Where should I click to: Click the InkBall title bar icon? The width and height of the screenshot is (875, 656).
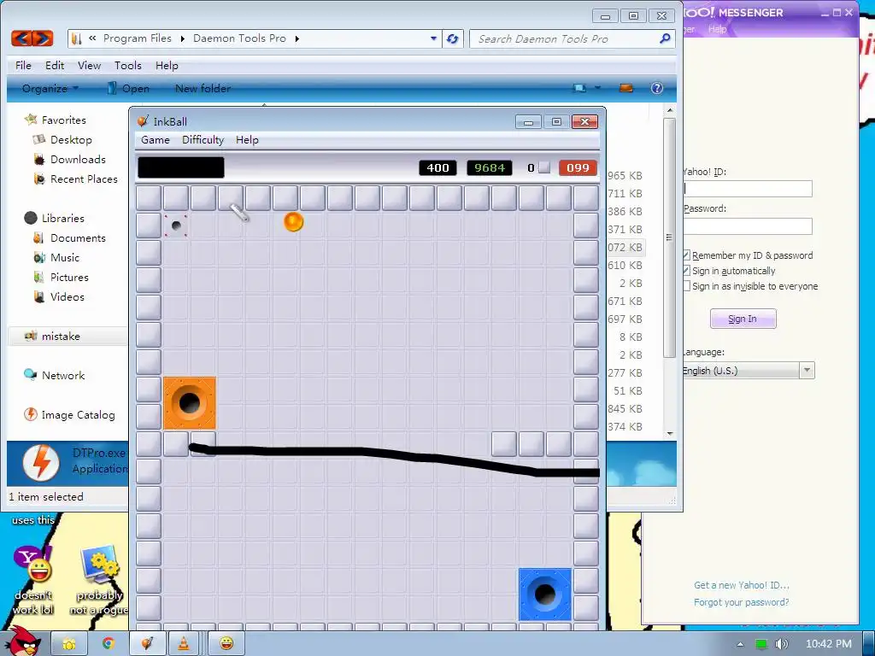143,121
